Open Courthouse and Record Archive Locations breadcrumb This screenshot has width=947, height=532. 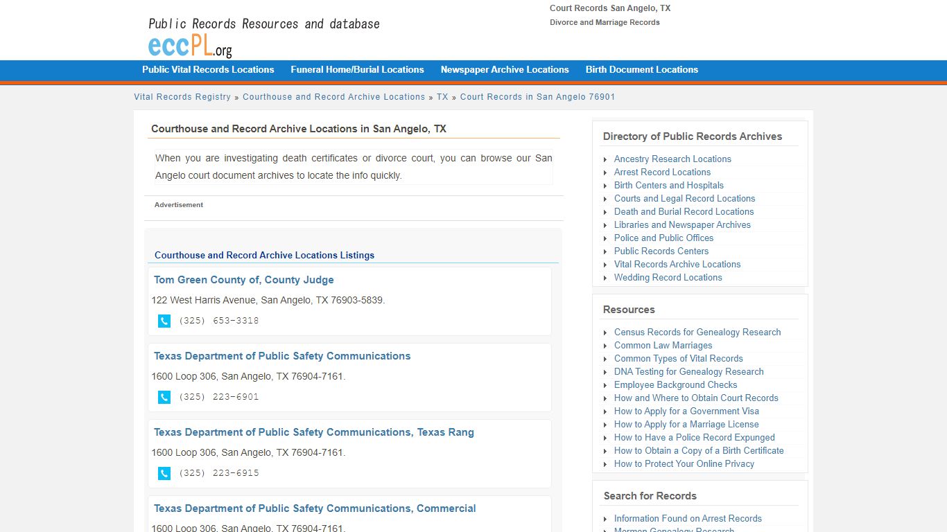[x=333, y=97]
